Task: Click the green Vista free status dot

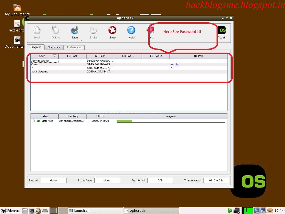Action: click(38, 121)
